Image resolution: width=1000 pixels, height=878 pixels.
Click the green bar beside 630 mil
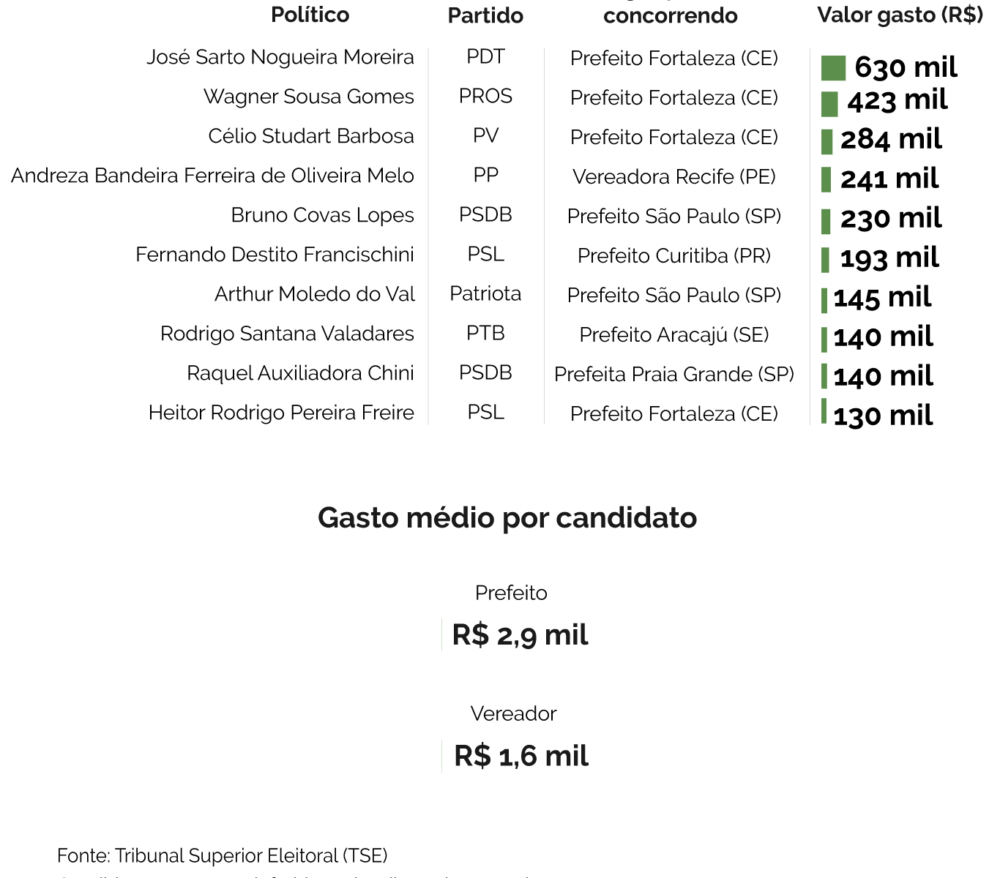pyautogui.click(x=833, y=68)
